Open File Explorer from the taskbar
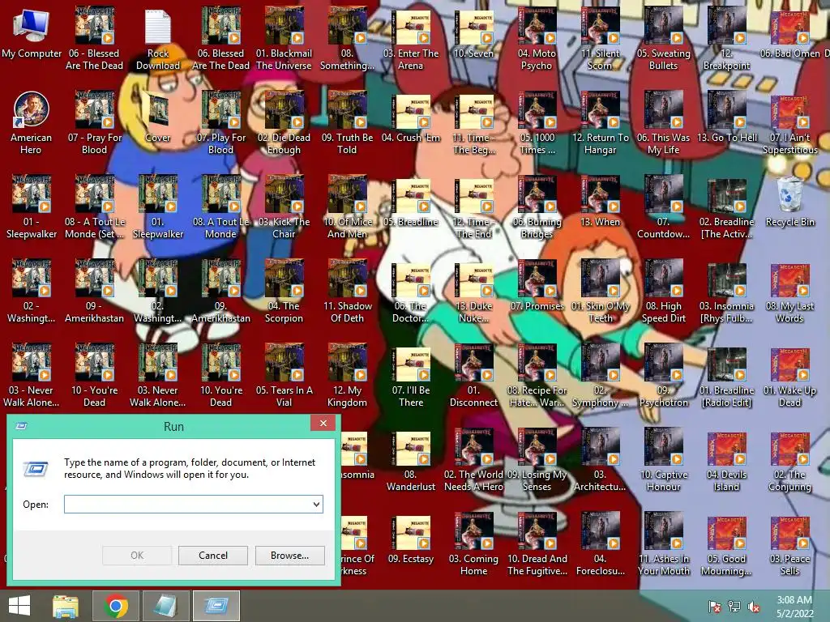Image resolution: width=830 pixels, height=622 pixels. click(66, 606)
